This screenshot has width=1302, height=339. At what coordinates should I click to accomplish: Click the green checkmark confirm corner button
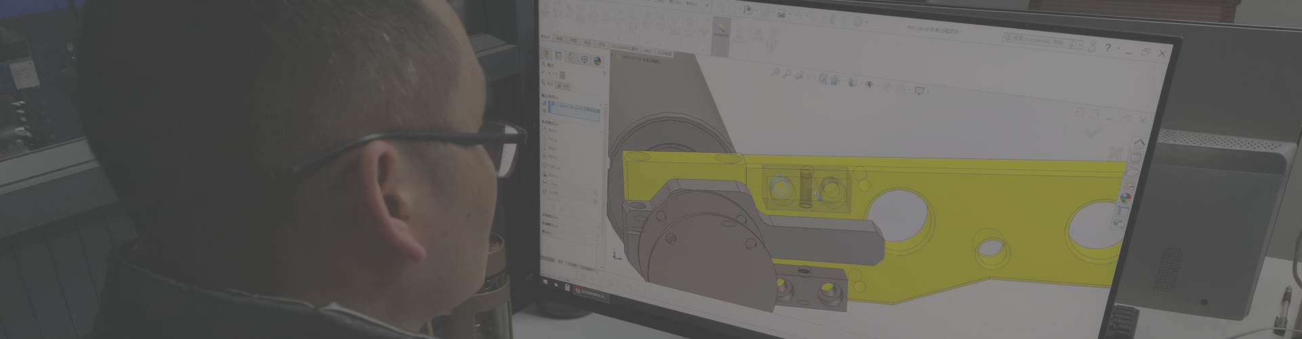click(1091, 134)
